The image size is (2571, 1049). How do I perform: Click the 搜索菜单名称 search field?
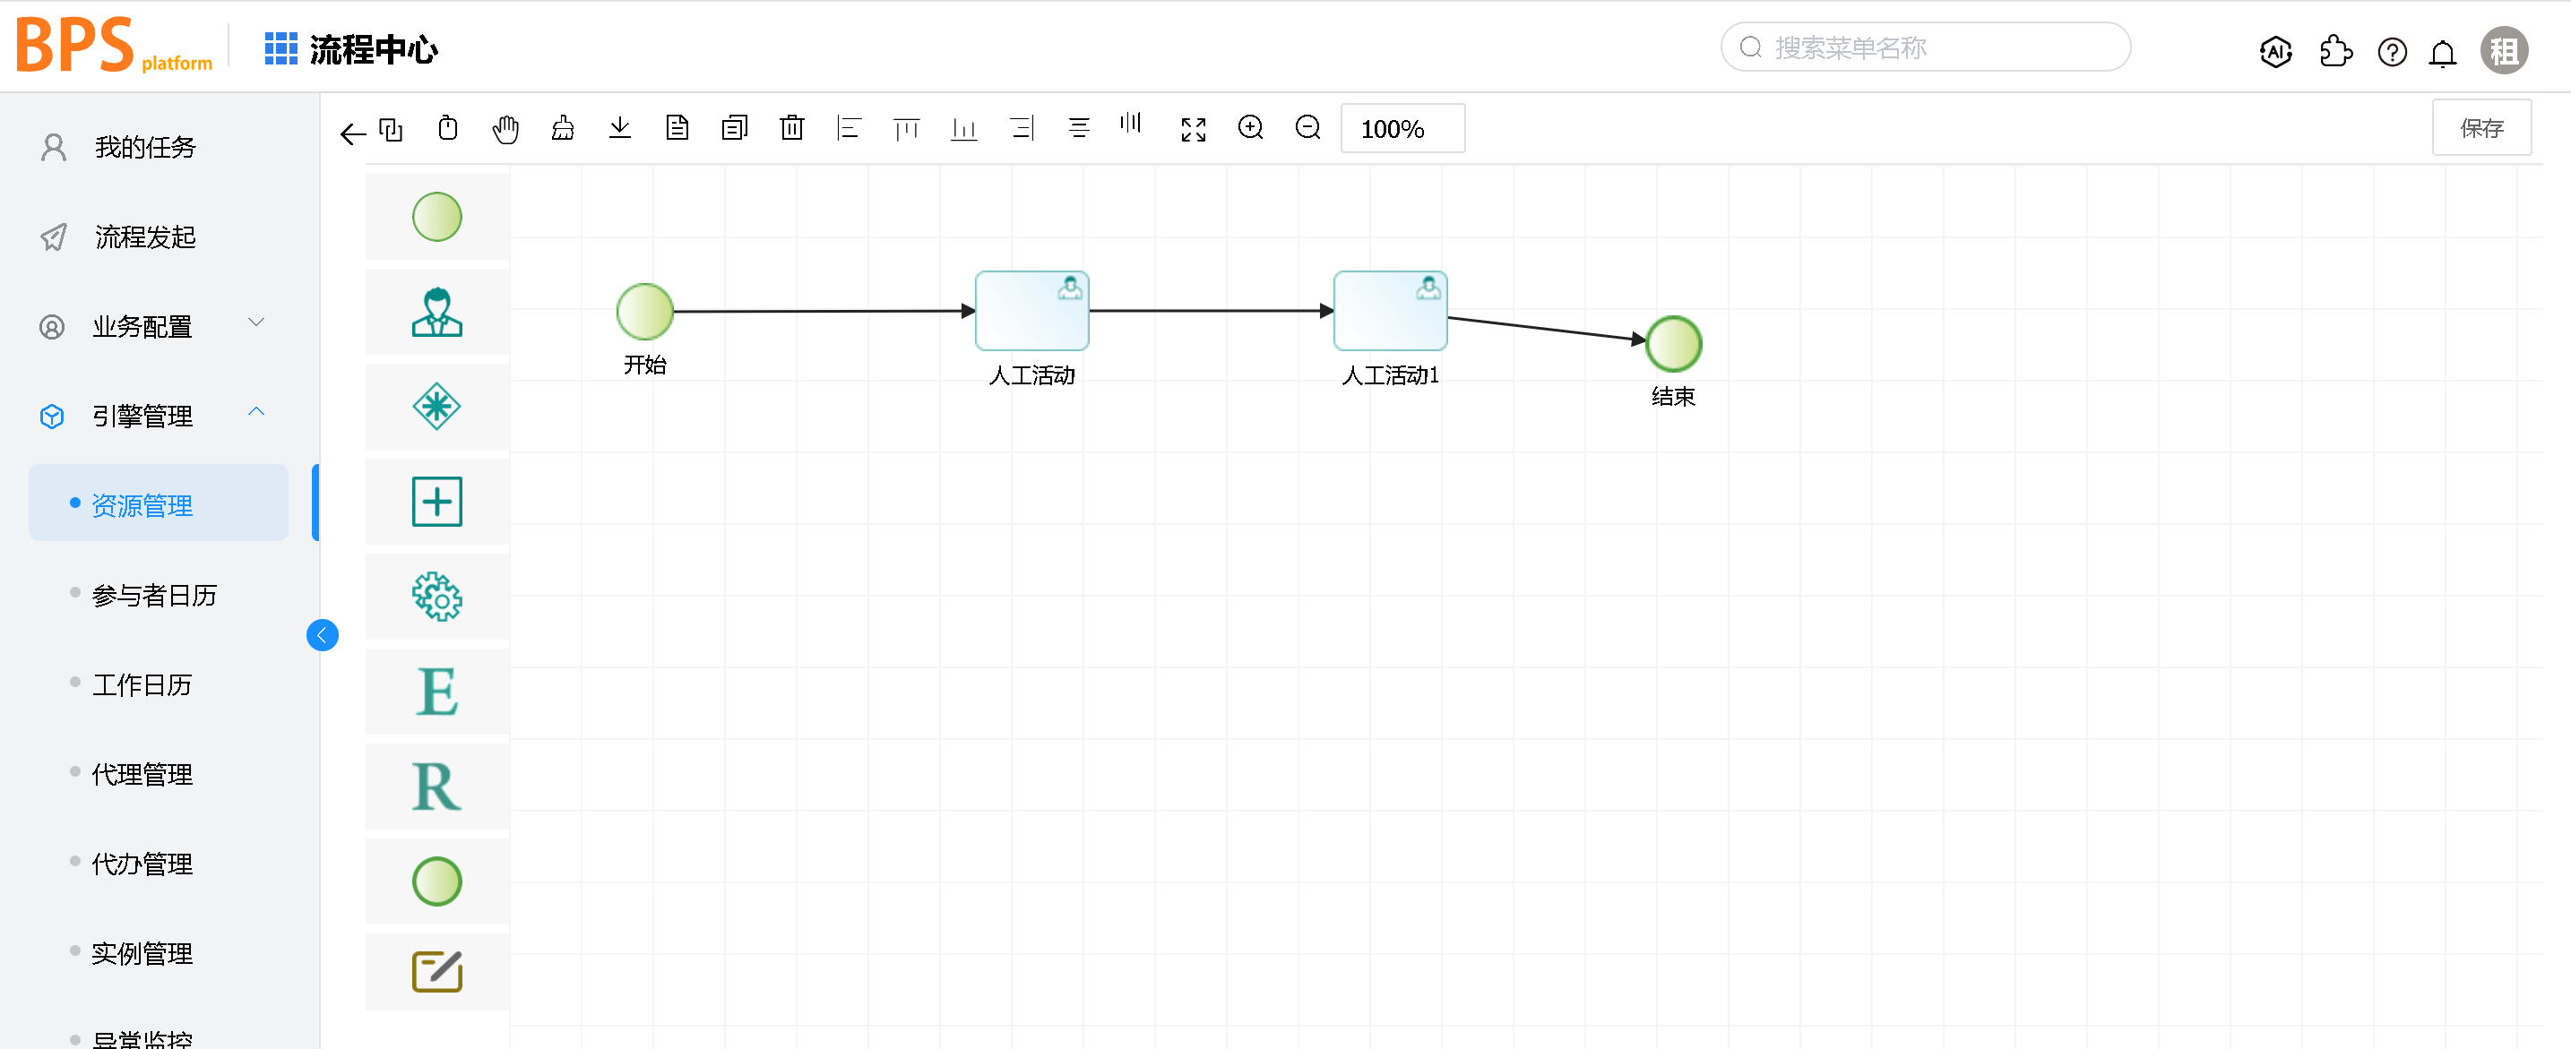point(1925,47)
